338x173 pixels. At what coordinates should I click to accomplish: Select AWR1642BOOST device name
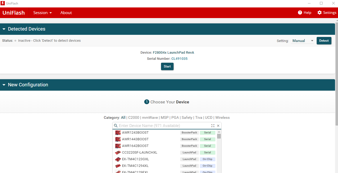click(x=135, y=146)
